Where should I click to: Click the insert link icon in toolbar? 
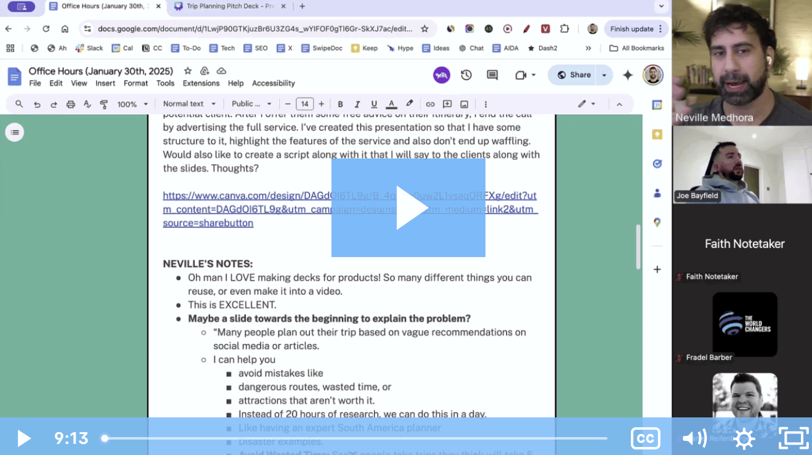coord(430,104)
